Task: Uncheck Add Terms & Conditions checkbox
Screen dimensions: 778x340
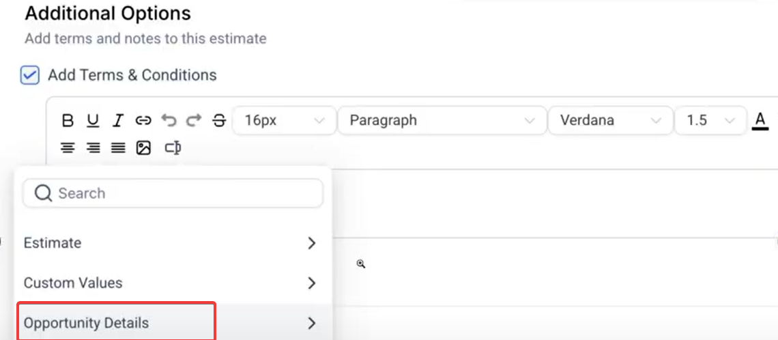Action: click(30, 75)
